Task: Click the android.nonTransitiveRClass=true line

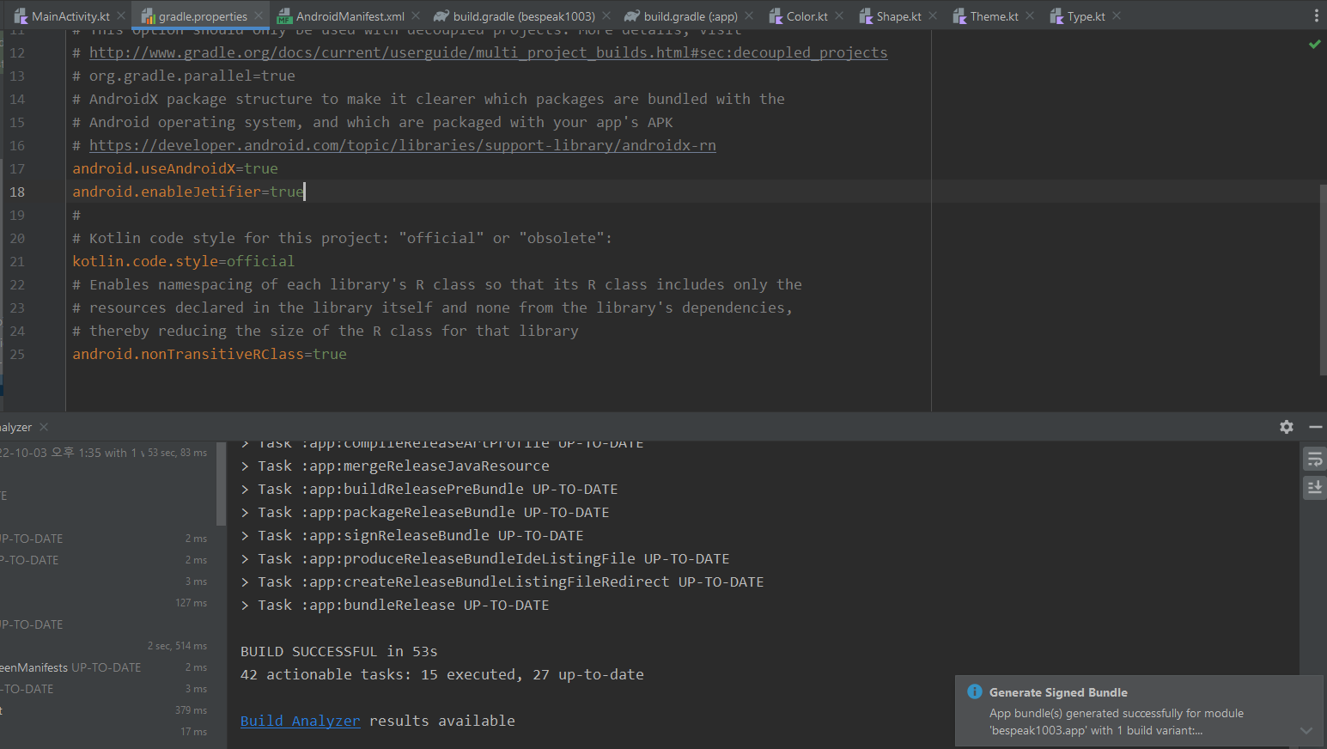Action: (x=210, y=354)
